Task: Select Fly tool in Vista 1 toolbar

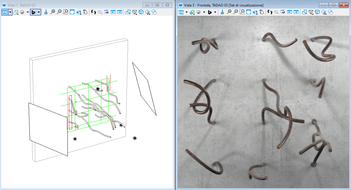Action: 100,12
